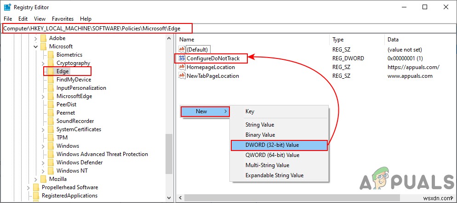Image resolution: width=457 pixels, height=203 pixels.
Task: Expand the MicrosoftEdge key
Action: [43, 96]
